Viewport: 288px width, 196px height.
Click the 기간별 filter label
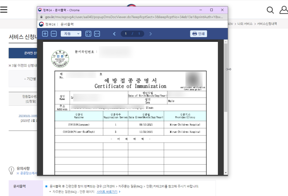[31, 79]
